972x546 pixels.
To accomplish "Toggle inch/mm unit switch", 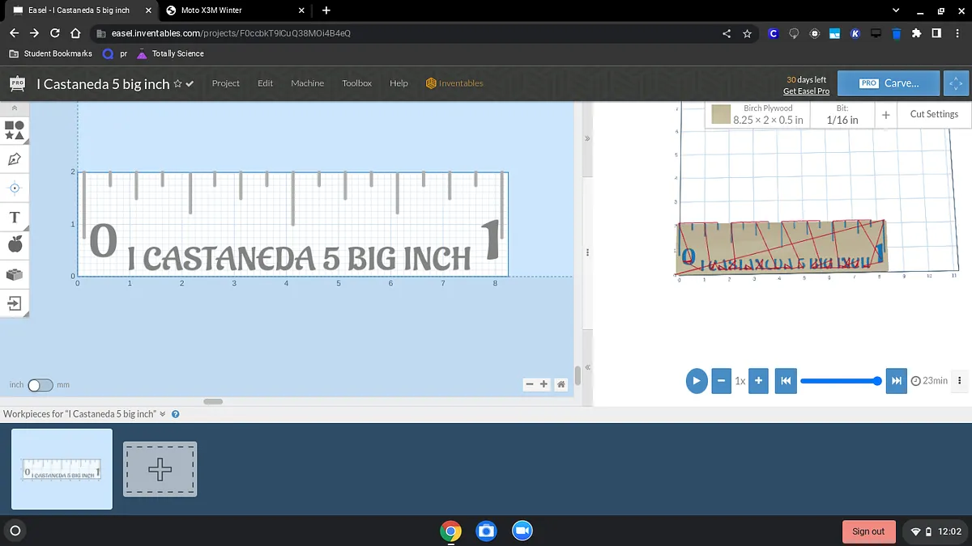I will point(40,385).
